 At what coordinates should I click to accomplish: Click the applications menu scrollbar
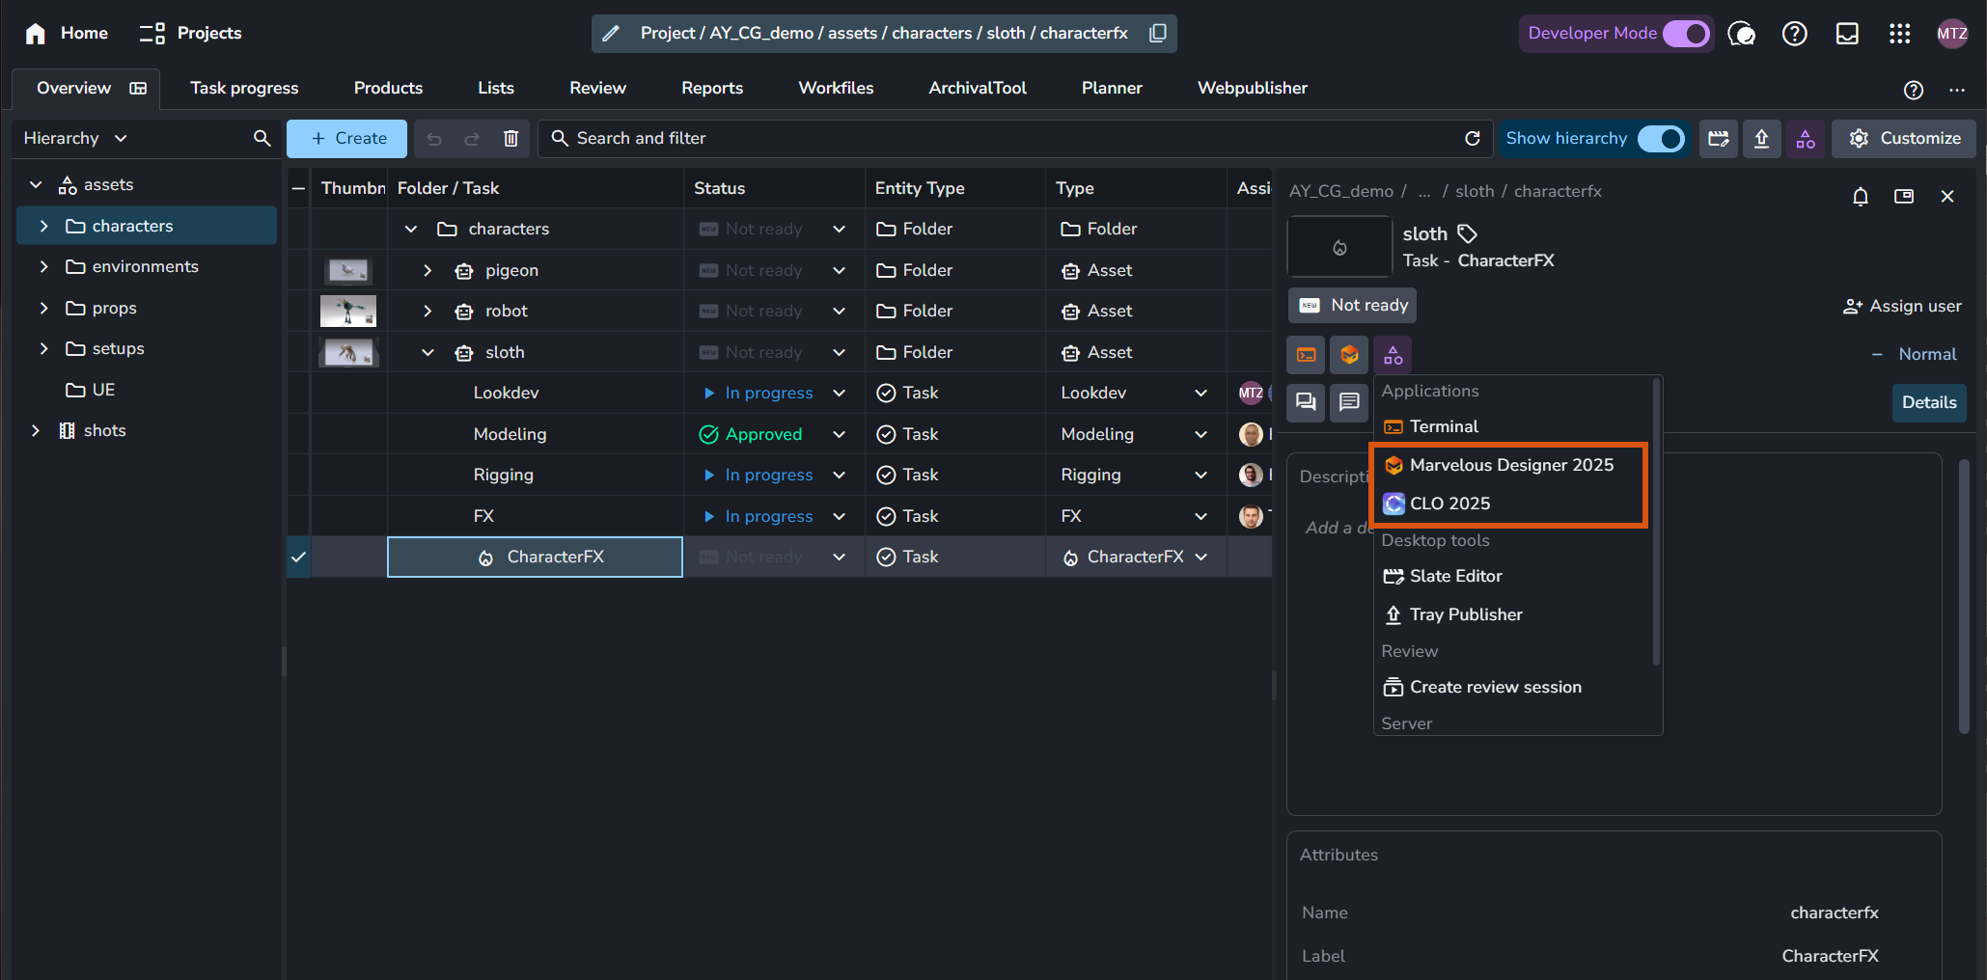(1657, 521)
